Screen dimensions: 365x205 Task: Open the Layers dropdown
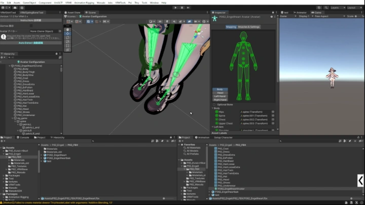337,8
